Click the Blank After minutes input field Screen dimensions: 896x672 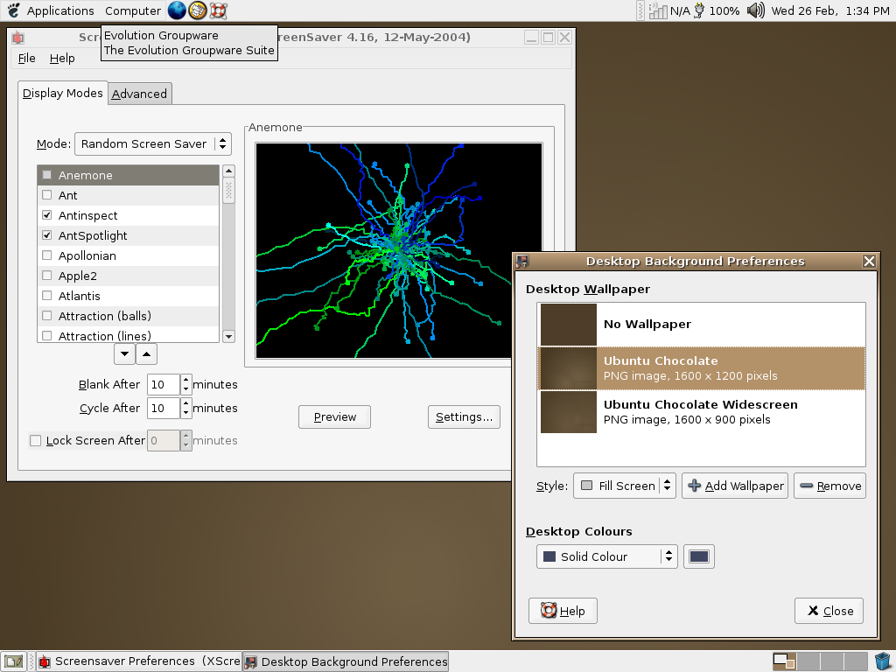coord(164,385)
